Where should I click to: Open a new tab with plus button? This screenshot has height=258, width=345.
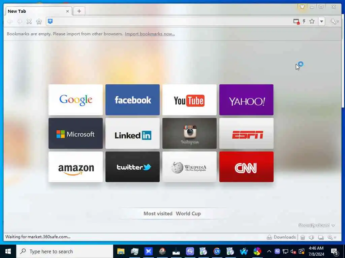[79, 11]
